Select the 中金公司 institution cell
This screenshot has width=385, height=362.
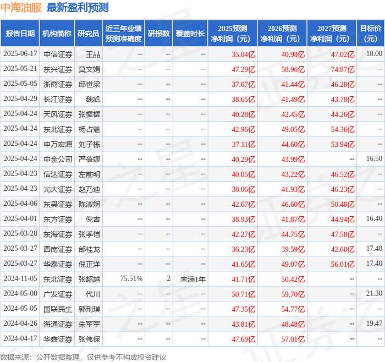tap(58, 159)
